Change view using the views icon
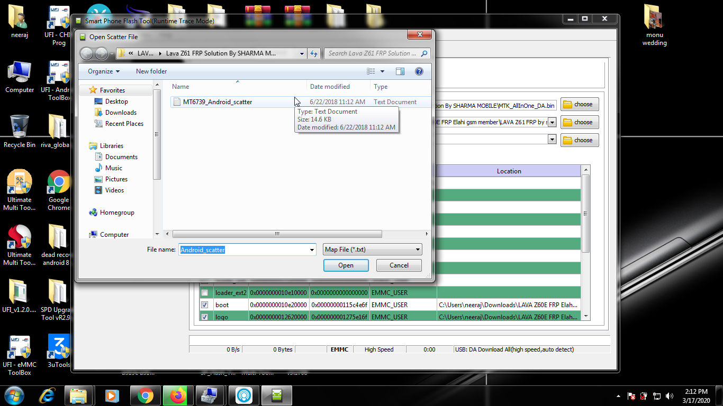 (371, 71)
